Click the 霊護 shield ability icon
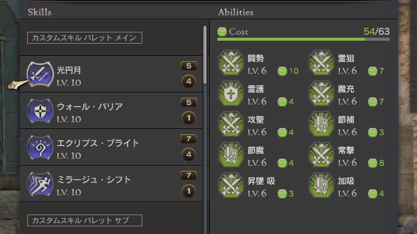Screen dimensions: 417x234 (231, 93)
